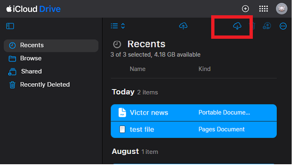Open the app launcher grid icon
Viewport: 292px width, 165px height.
pyautogui.click(x=264, y=9)
